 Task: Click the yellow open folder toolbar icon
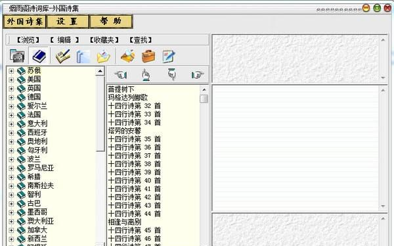pyautogui.click(x=103, y=57)
